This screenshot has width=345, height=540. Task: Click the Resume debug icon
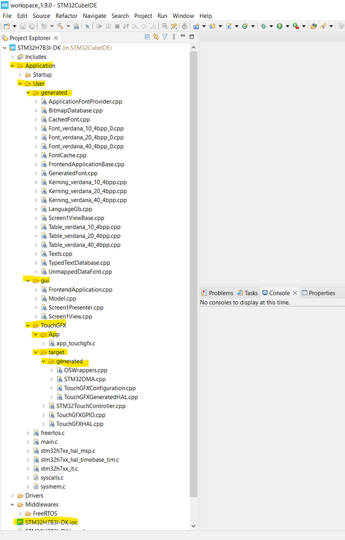[99, 26]
